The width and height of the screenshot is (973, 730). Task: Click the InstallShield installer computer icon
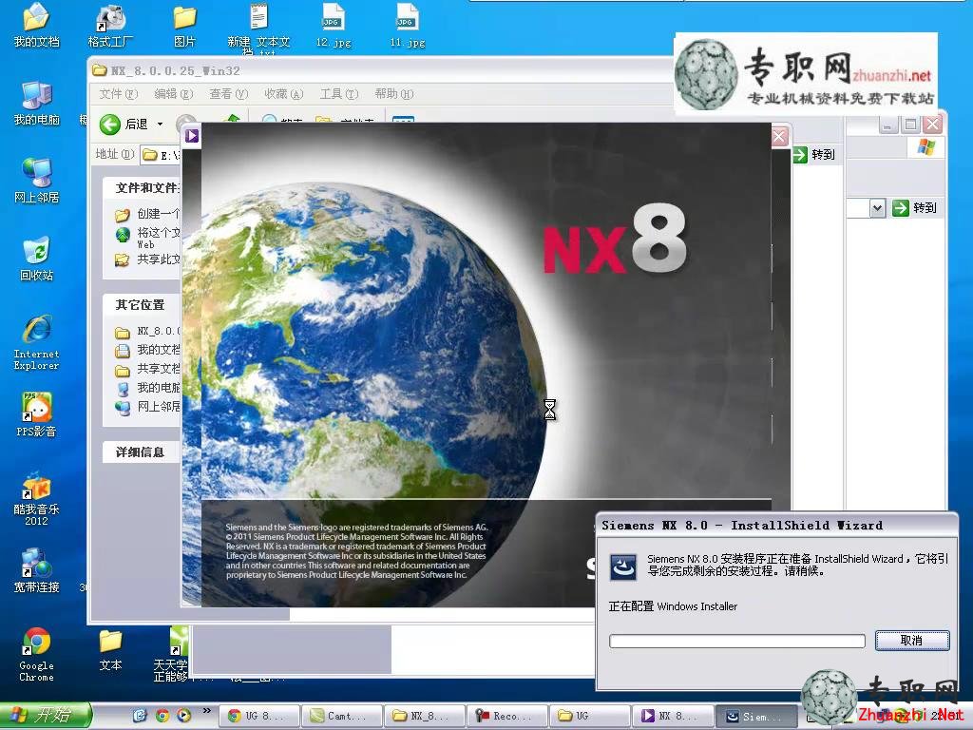point(623,567)
